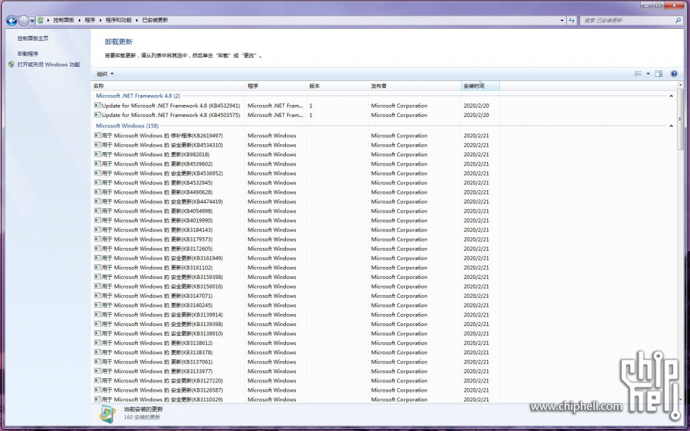This screenshot has height=431, width=690.
Task: Click icon of update KB4490628
Action: [97, 192]
